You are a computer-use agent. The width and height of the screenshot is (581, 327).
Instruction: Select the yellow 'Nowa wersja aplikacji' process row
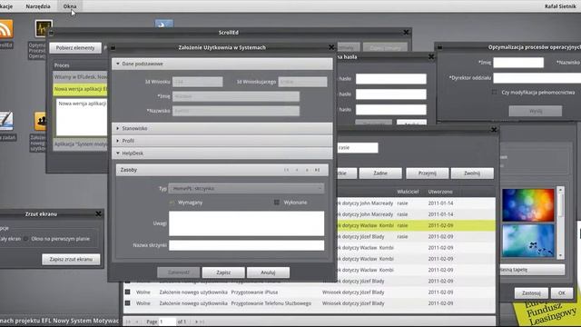(80, 89)
